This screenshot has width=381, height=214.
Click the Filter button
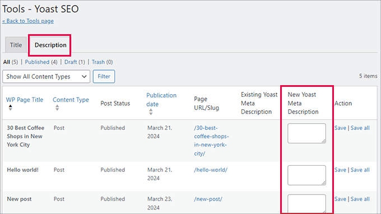[x=104, y=77]
